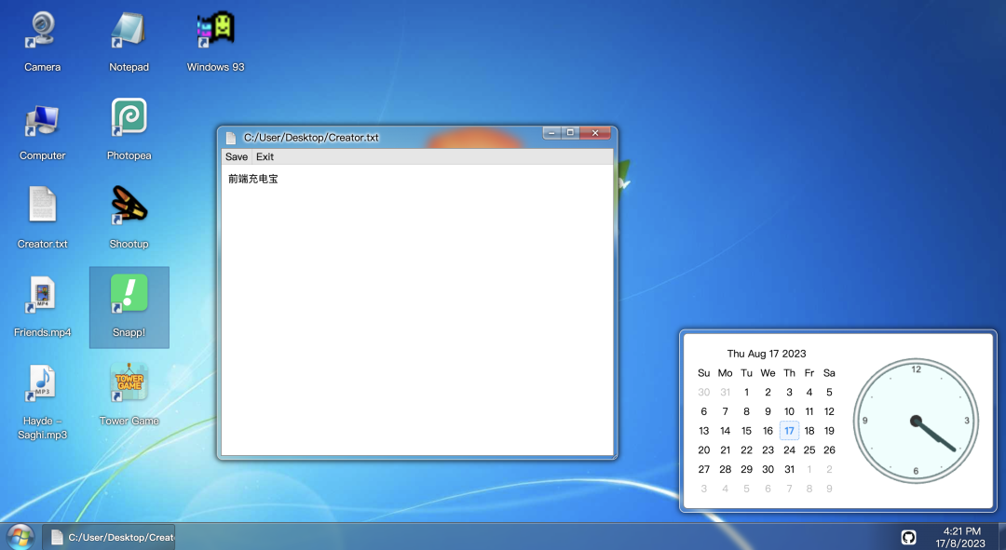Select August 12 in the calendar

pos(829,411)
